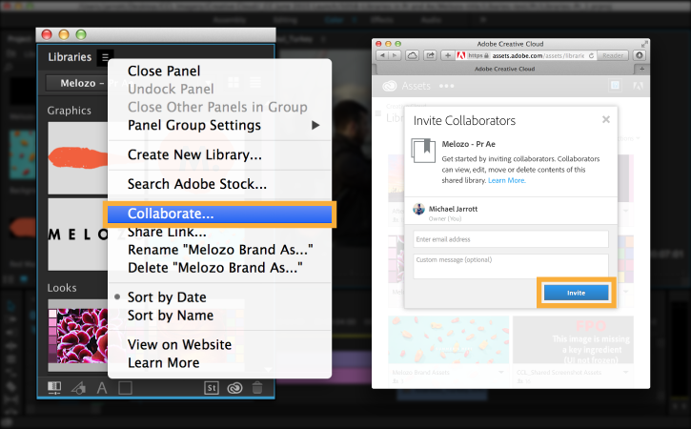This screenshot has height=429, width=691.
Task: Click the Adobe logo in Assets header
Action: (x=638, y=86)
